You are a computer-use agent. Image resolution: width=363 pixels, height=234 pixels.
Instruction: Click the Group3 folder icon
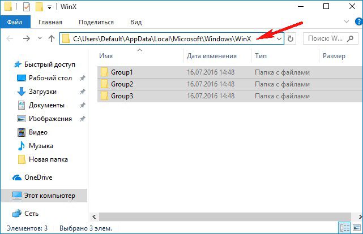[104, 96]
